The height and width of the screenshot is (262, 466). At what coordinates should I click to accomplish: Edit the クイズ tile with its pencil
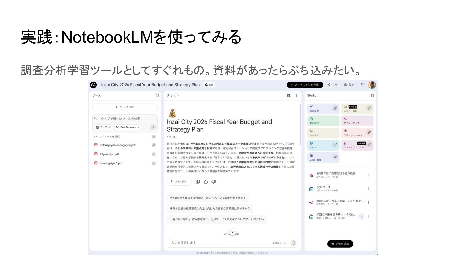(335, 145)
